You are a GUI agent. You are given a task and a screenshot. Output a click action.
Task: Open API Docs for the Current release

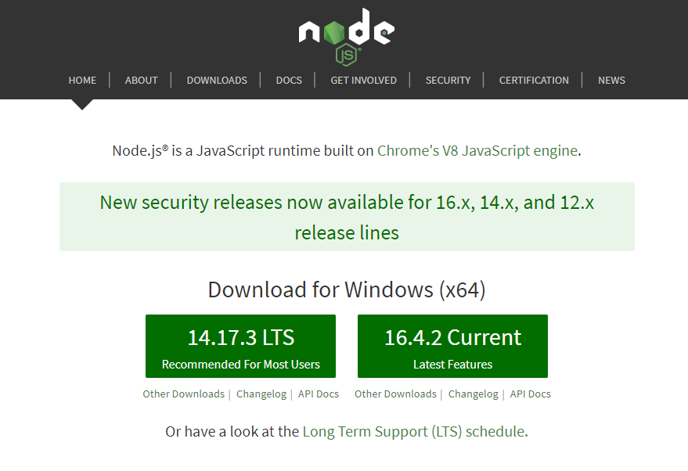point(531,394)
